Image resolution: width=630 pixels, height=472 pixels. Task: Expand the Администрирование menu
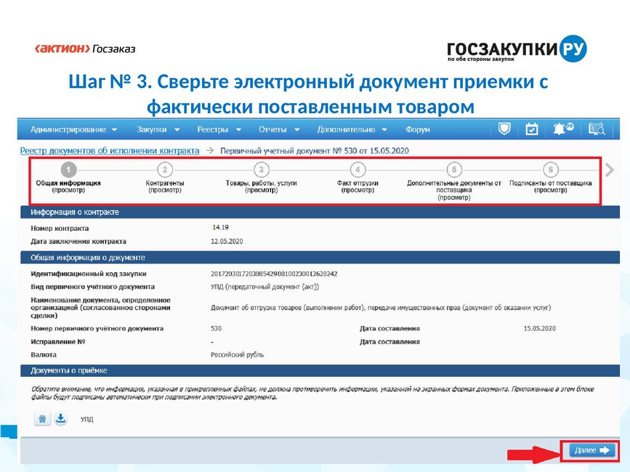[73, 130]
